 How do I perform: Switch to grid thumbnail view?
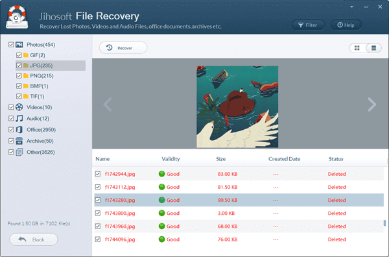[x=357, y=48]
